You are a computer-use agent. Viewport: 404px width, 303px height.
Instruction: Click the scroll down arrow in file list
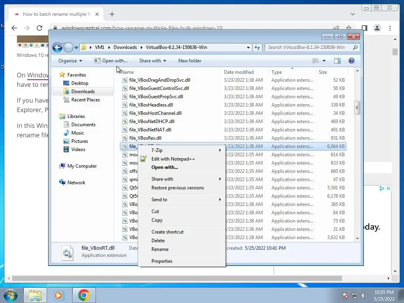(x=357, y=238)
